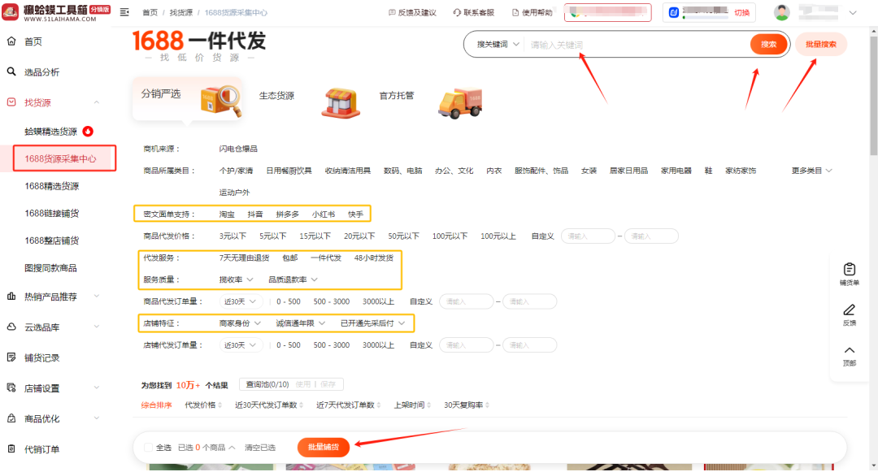This screenshot has height=472, width=878.
Task: Click the 铺货记录 sidebar icon
Action: 11,357
